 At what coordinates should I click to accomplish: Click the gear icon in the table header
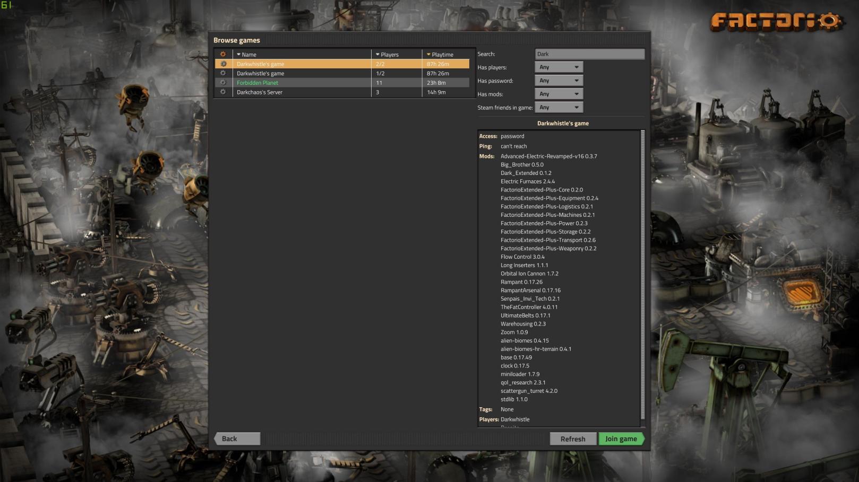click(223, 55)
